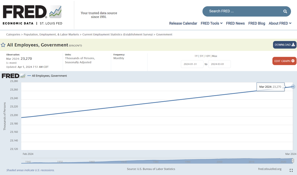Open the Release Calendar page

(x=183, y=23)
